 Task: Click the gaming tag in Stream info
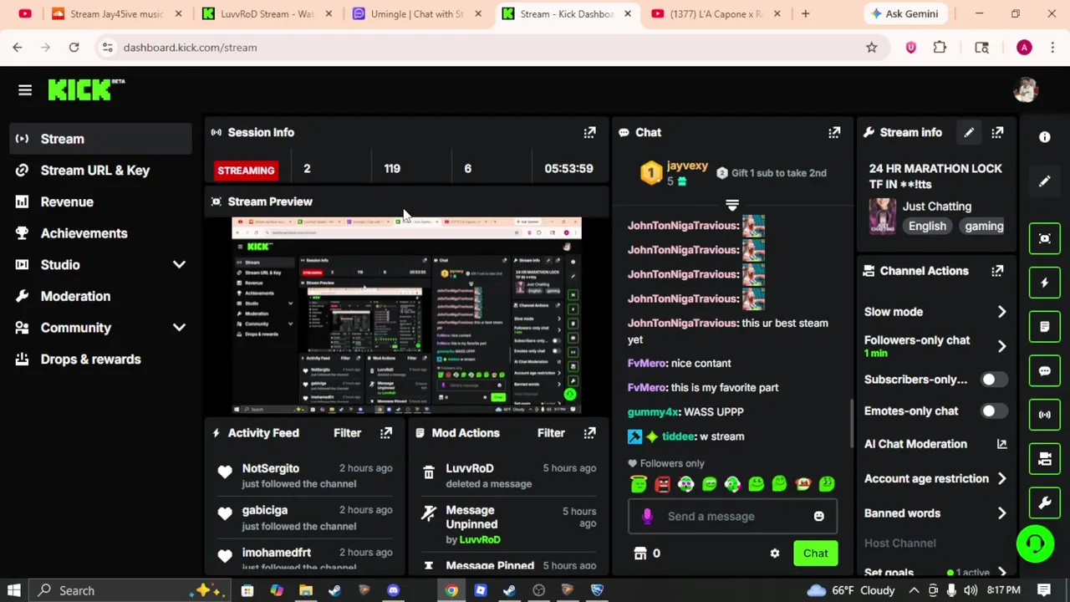[984, 227]
